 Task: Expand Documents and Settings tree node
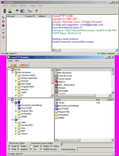tap(16, 105)
